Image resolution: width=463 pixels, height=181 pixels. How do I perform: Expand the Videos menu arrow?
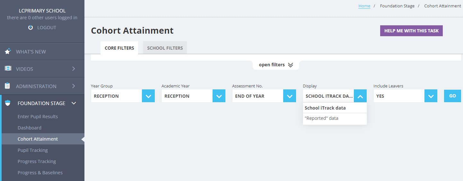[x=74, y=69]
